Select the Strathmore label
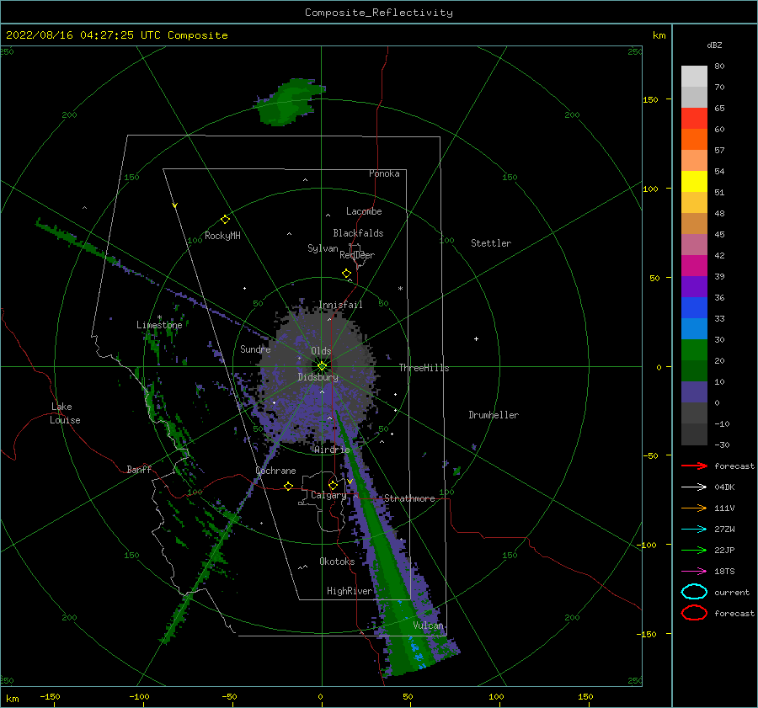The image size is (758, 708). (x=409, y=498)
